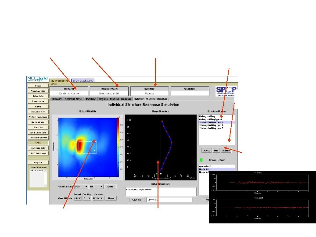
Task: Open the Ductility dropdown
Action: coord(87,198)
